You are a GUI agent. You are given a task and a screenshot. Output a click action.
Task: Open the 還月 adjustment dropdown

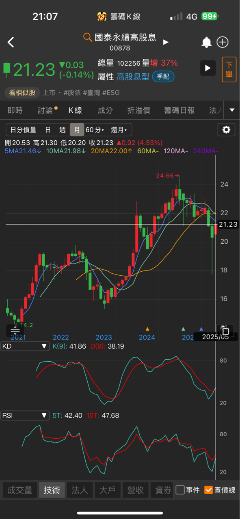point(119,130)
